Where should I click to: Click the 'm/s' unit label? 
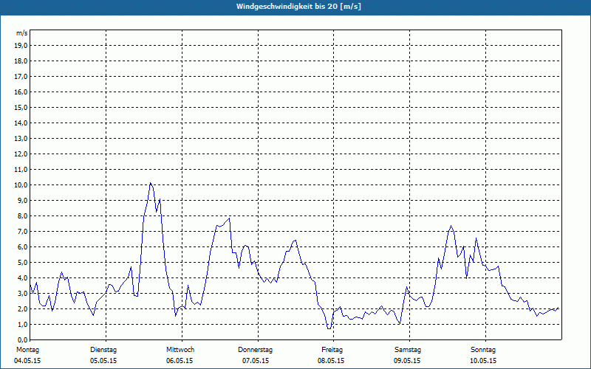22,33
